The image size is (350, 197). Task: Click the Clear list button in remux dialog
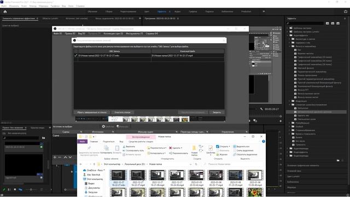pyautogui.click(x=122, y=112)
